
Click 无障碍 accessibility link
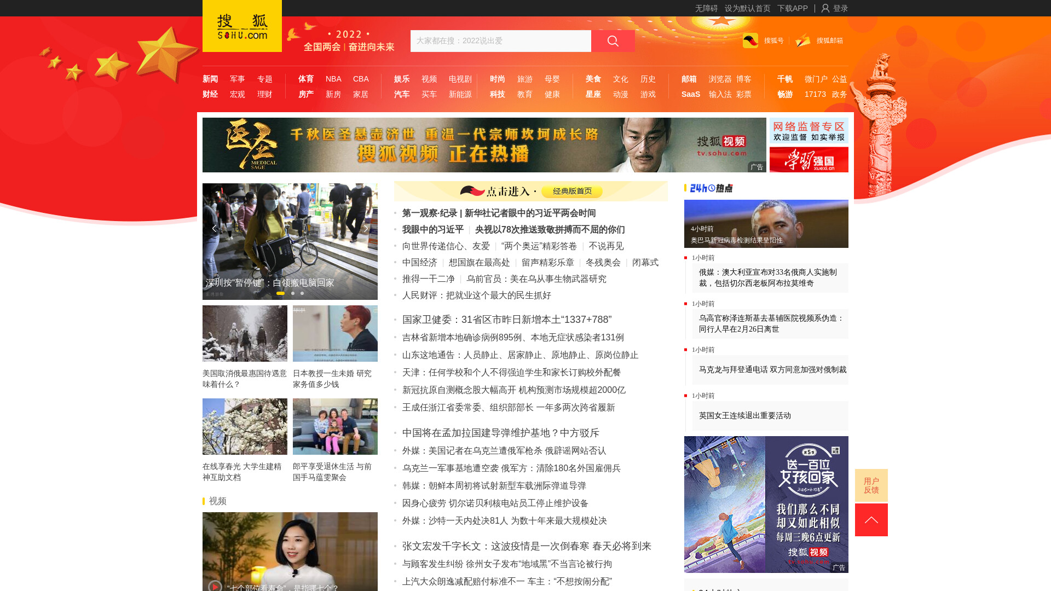point(706,8)
